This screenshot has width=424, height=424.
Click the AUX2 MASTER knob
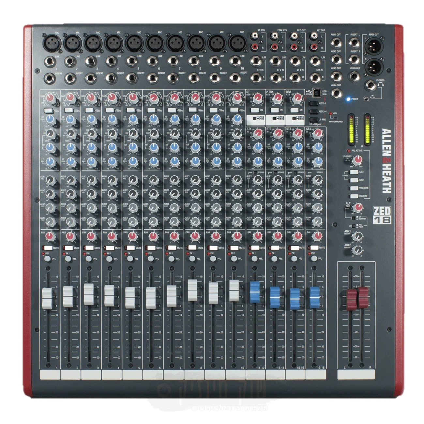(x=358, y=250)
